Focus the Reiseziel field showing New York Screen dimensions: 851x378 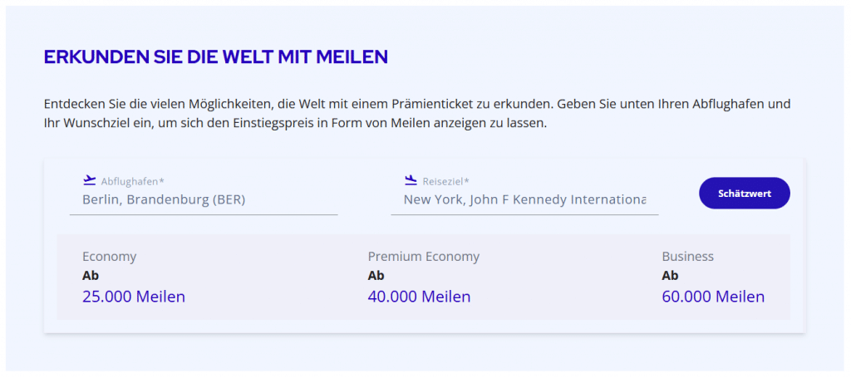coord(524,199)
